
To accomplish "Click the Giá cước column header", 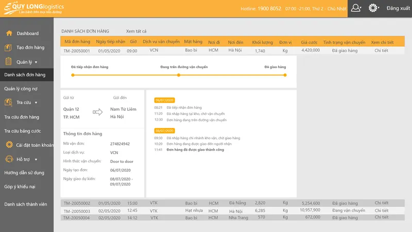I will pos(309,42).
